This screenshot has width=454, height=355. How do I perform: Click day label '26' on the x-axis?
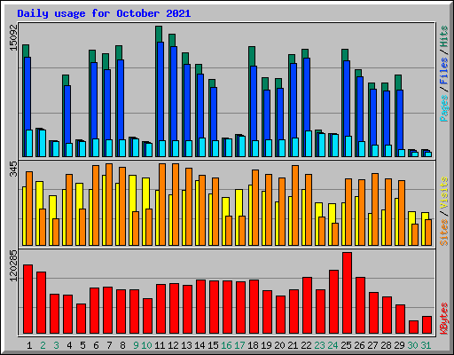click(x=359, y=345)
